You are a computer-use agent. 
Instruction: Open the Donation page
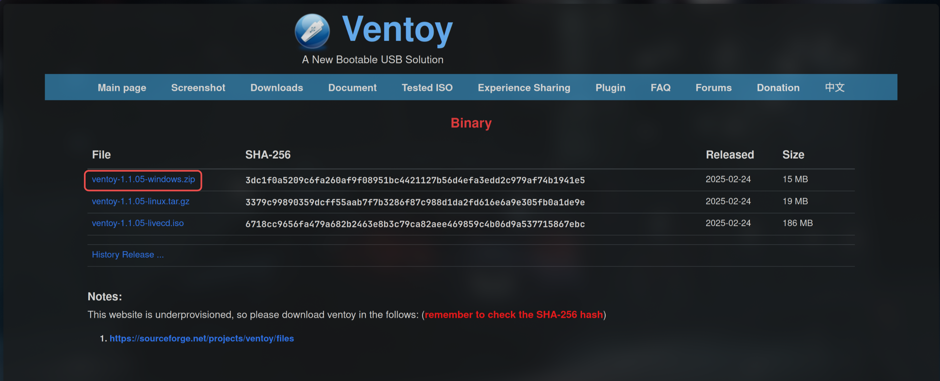(x=778, y=87)
